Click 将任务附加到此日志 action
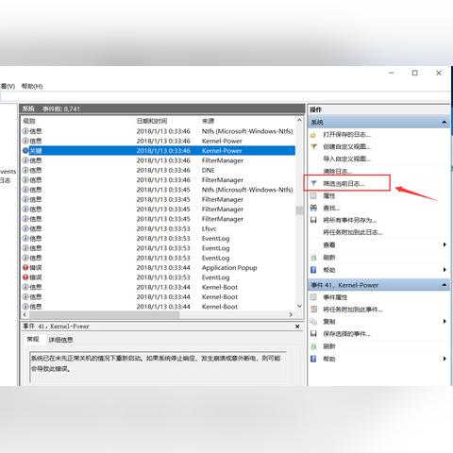The image size is (453, 453). pos(353,232)
